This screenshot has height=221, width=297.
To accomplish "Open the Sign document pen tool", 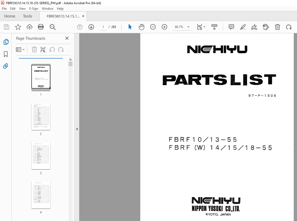I will [254, 27].
